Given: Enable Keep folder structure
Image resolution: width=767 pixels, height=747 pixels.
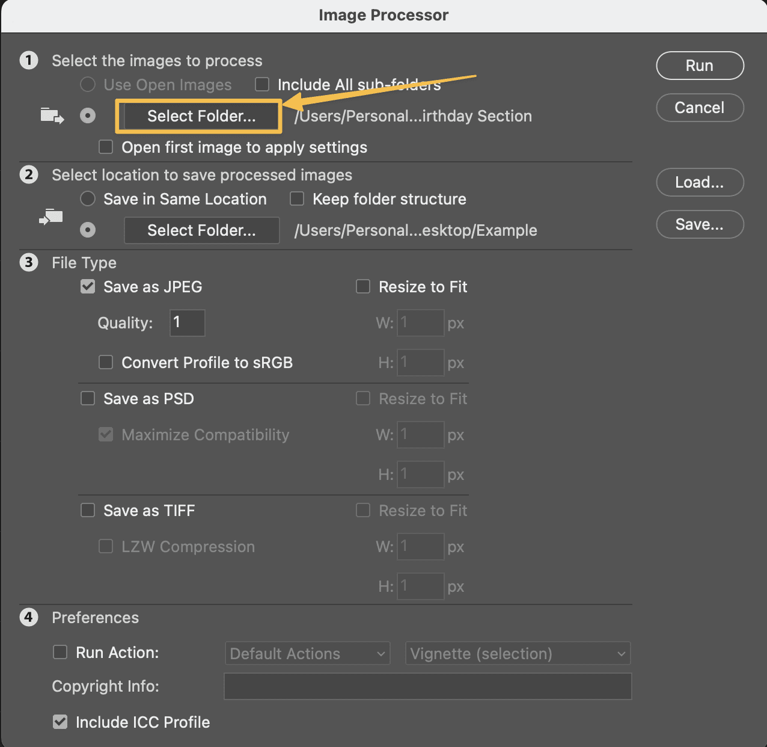Looking at the screenshot, I should tap(297, 198).
